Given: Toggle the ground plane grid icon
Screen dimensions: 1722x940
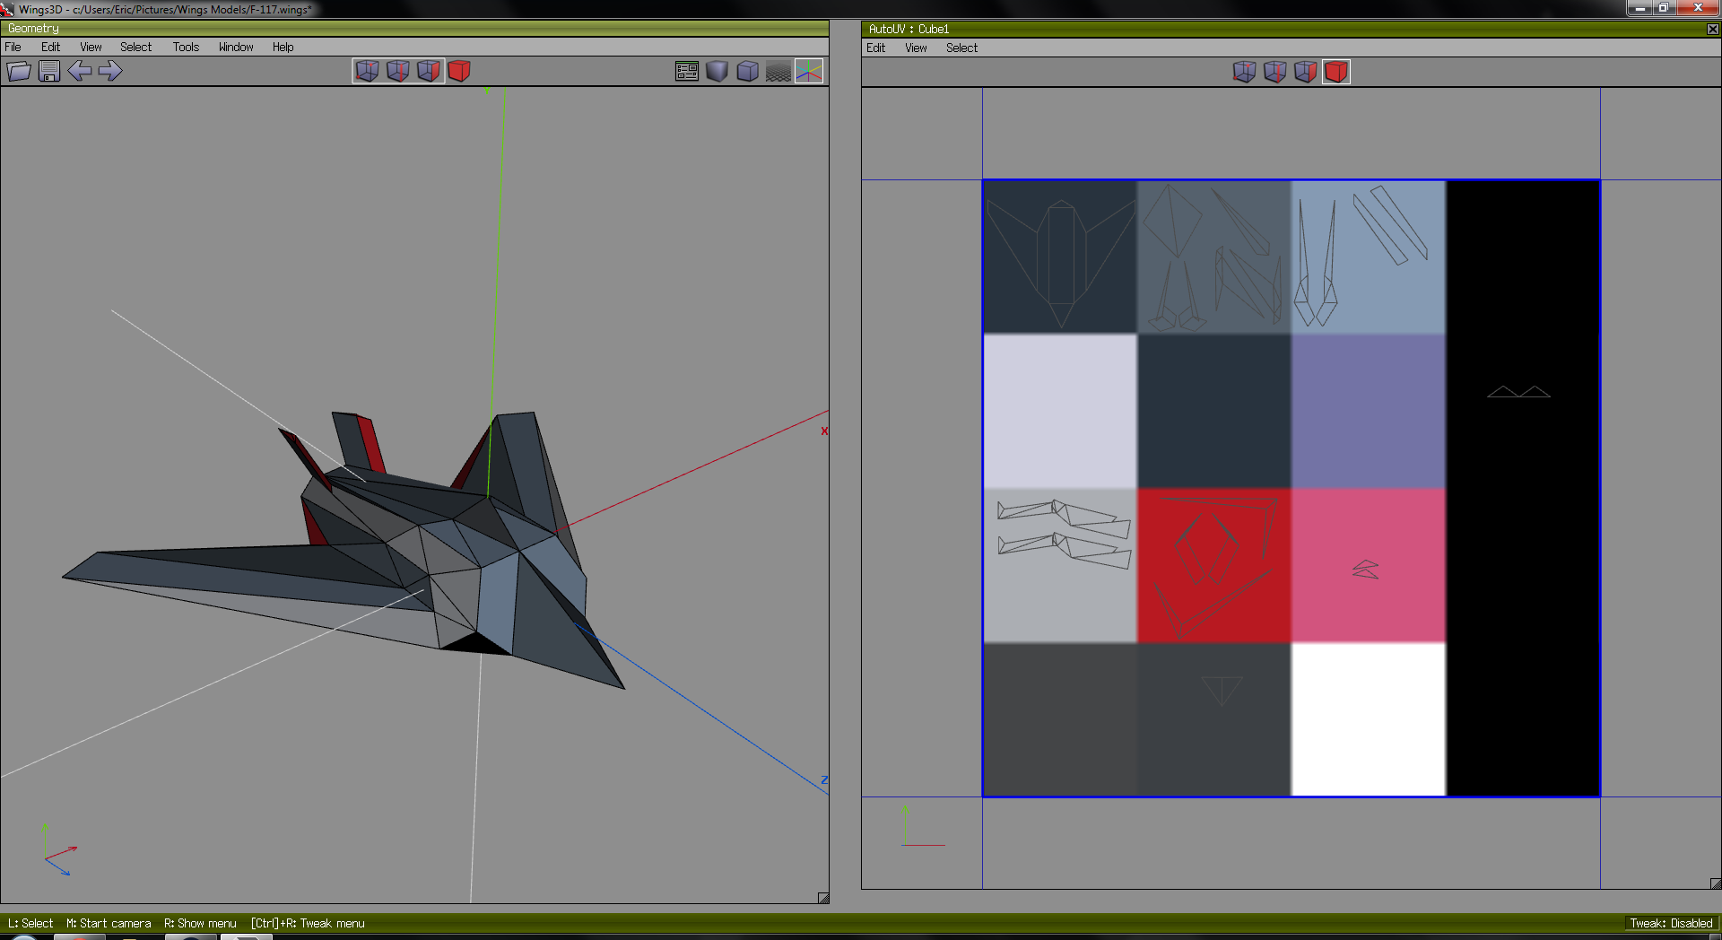Looking at the screenshot, I should pyautogui.click(x=778, y=71).
